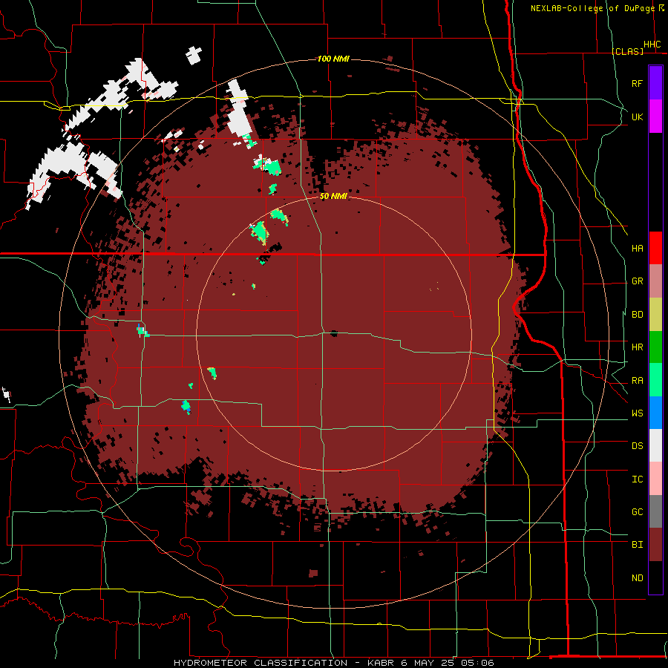Click the 6 MAY 25 05:06 timestamp

pyautogui.click(x=448, y=663)
